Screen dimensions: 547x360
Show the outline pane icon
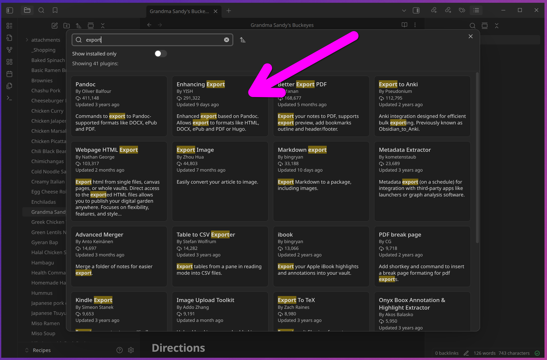[476, 10]
